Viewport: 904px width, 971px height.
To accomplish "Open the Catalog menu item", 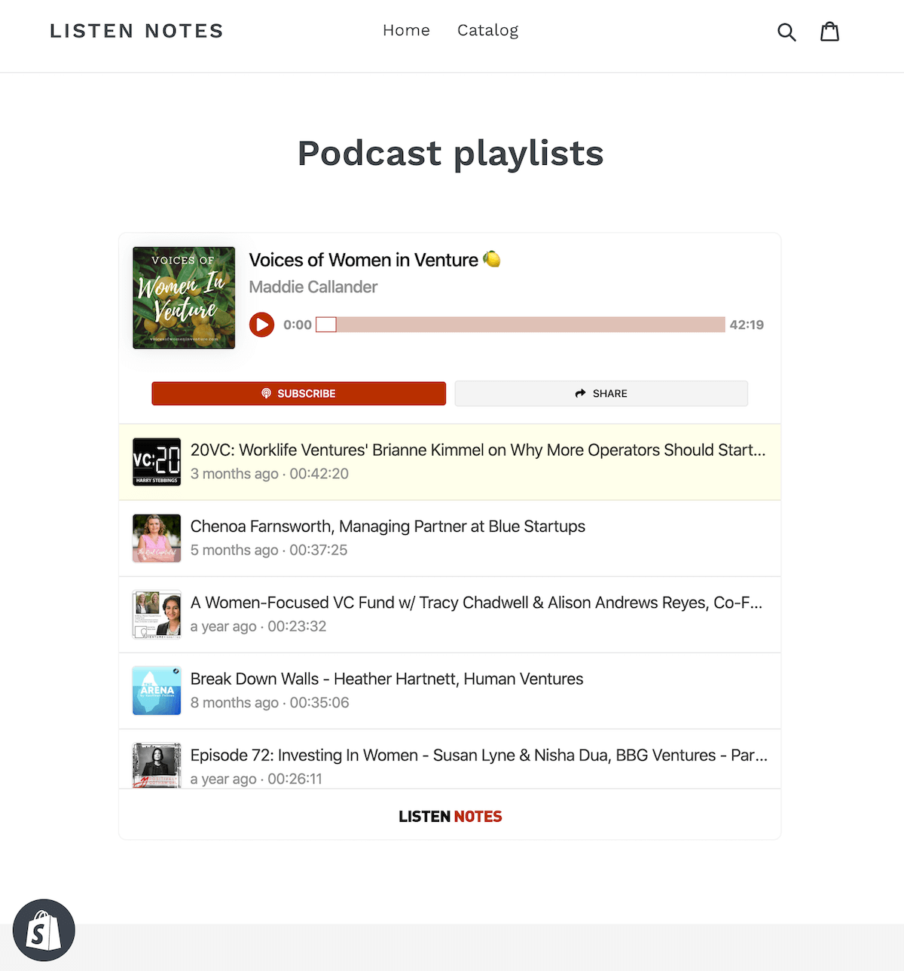I will click(487, 30).
